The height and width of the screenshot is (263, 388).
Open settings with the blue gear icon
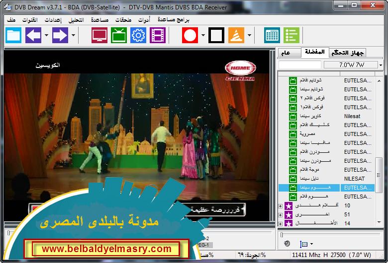138,35
